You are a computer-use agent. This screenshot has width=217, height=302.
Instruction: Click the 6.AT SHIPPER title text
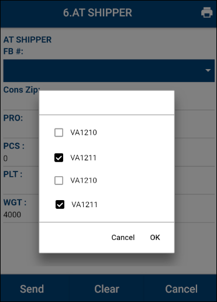pyautogui.click(x=98, y=13)
